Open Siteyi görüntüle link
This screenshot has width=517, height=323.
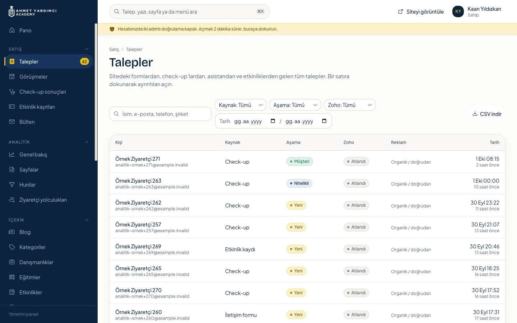click(421, 11)
